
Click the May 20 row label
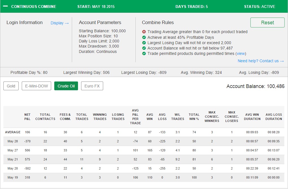tap(13, 168)
